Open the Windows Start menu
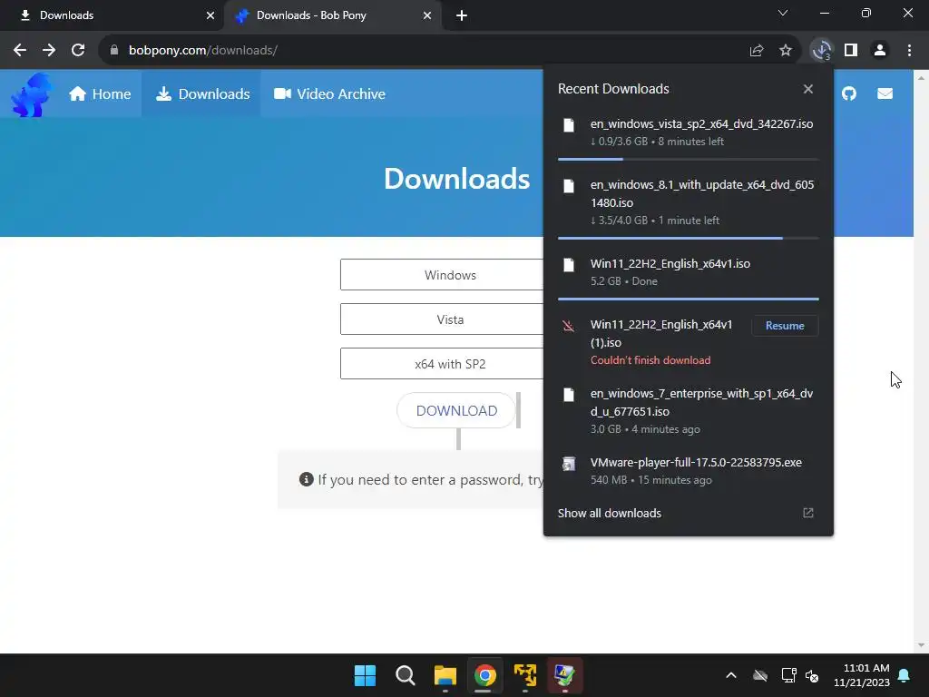The height and width of the screenshot is (697, 929). click(x=365, y=675)
